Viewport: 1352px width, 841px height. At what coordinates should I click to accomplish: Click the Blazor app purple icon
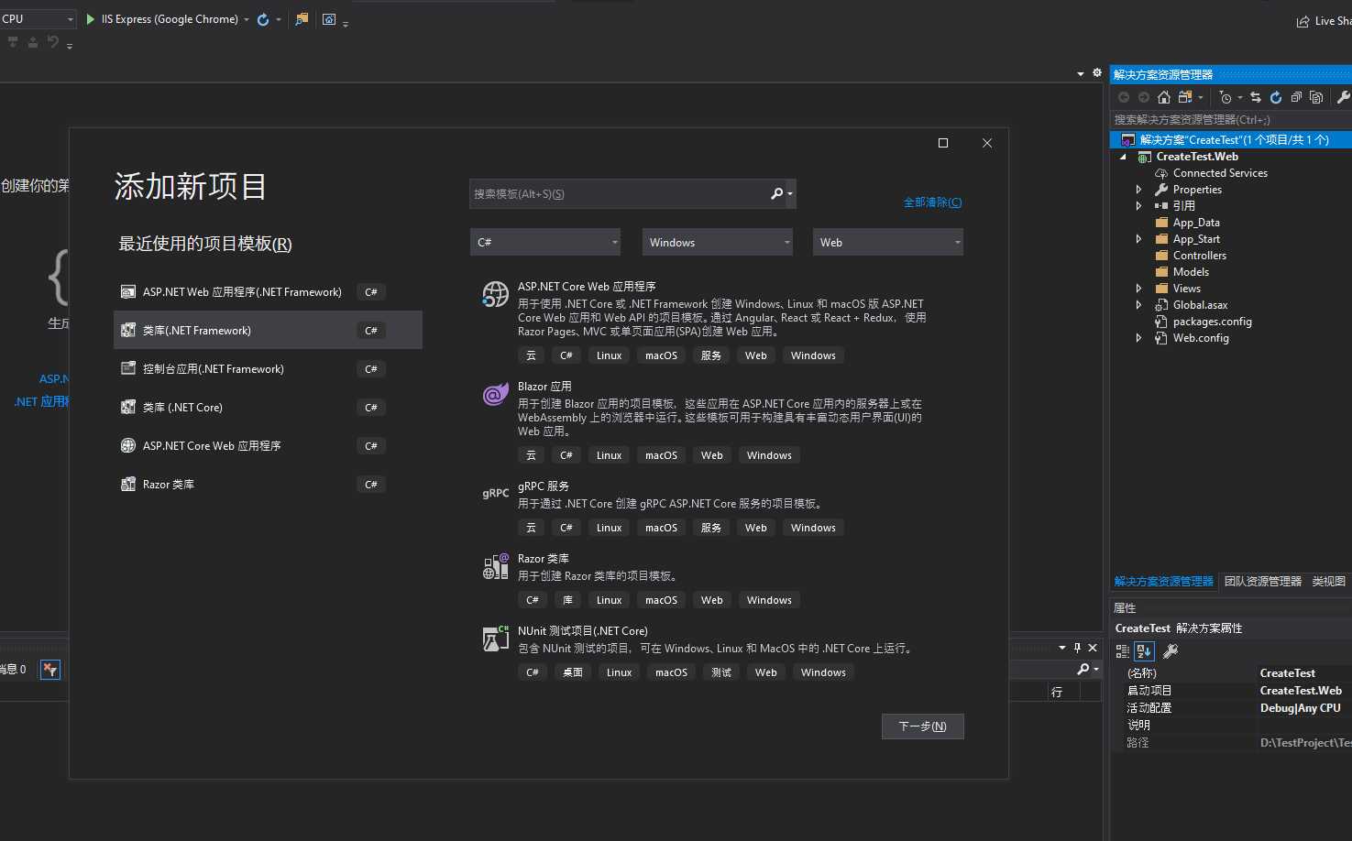pos(496,394)
